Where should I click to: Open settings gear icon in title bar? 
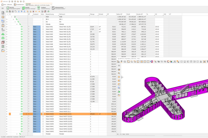click(x=21, y=1)
